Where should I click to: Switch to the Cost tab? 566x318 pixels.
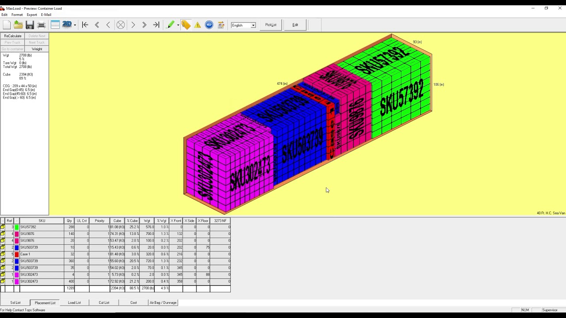pos(134,303)
